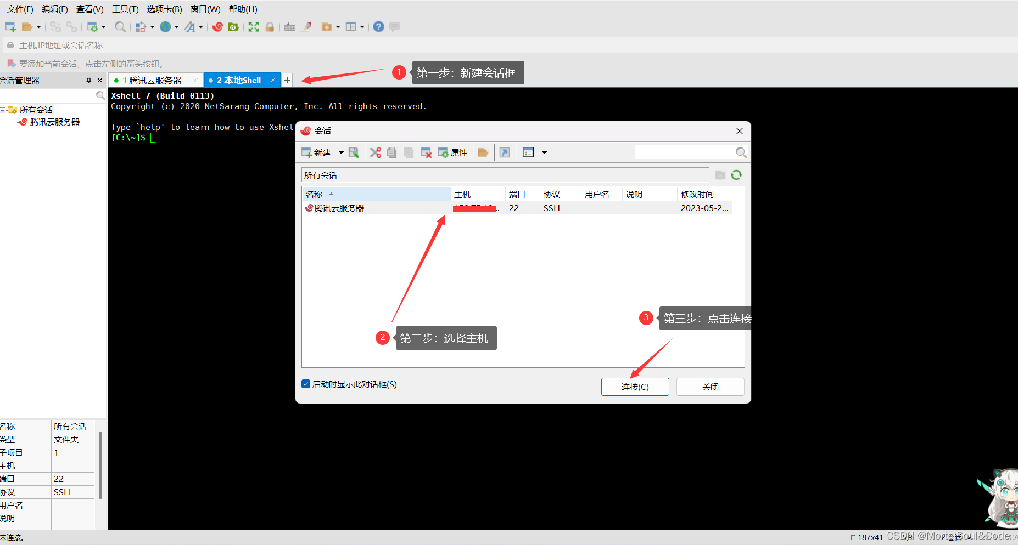Image resolution: width=1018 pixels, height=545 pixels.
Task: Toggle full screen with green arrows icon
Action: (x=254, y=27)
